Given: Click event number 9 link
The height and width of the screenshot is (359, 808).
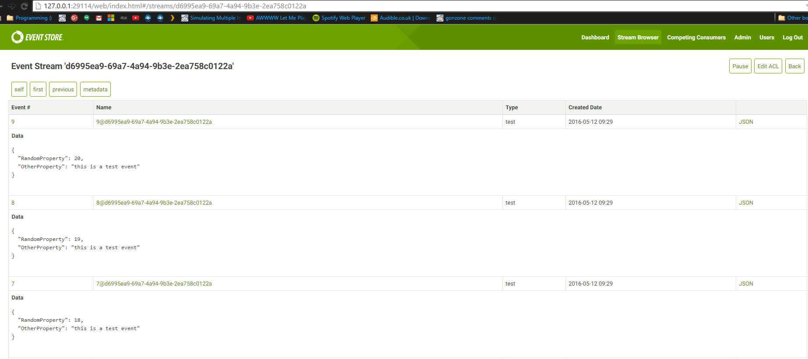Looking at the screenshot, I should [13, 122].
